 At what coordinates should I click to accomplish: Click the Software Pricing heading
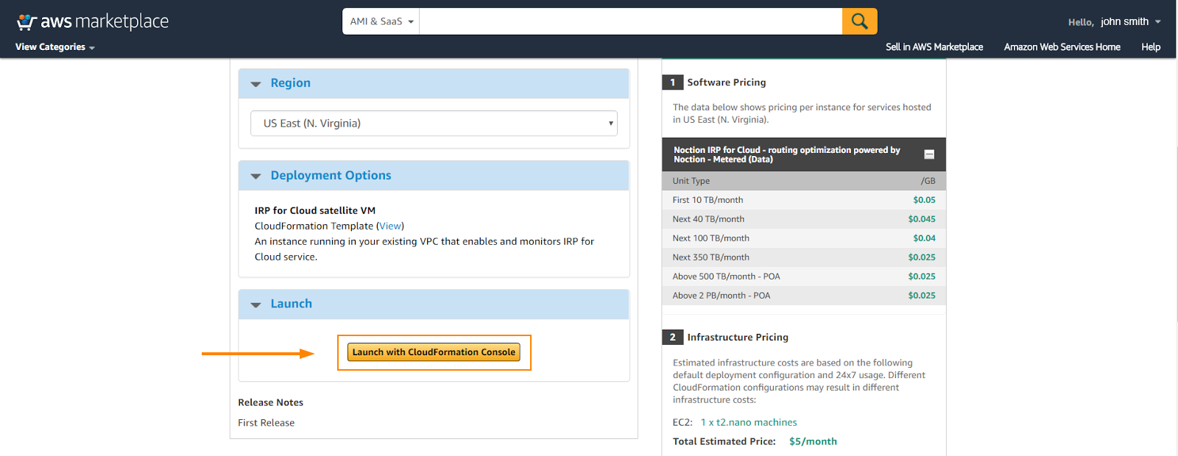727,82
